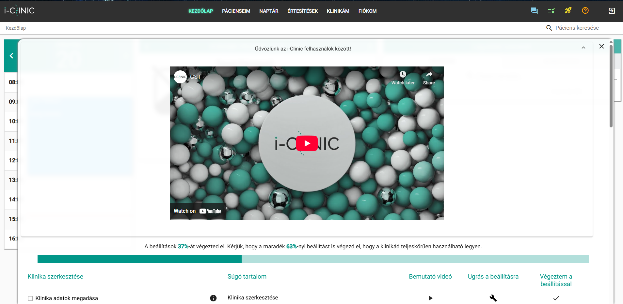Click the logout icon in top bar
623x304 pixels.
[612, 11]
